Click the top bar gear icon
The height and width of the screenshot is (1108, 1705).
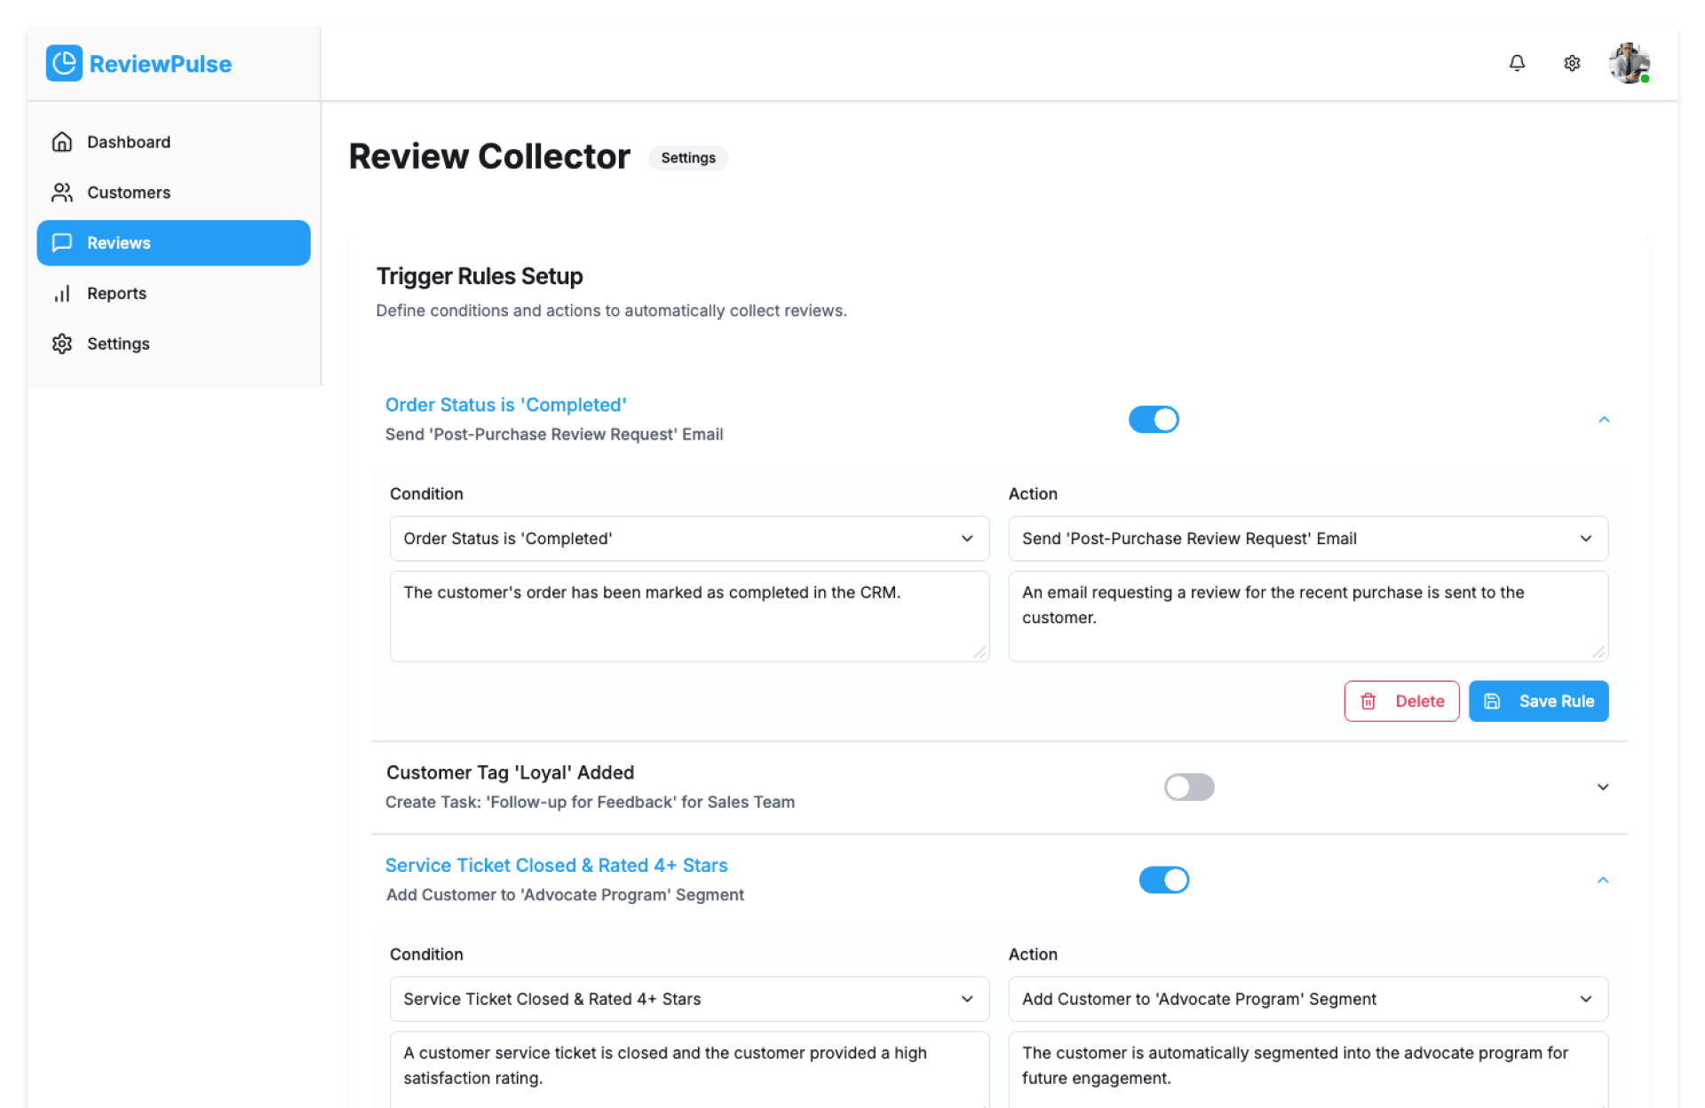[1572, 63]
